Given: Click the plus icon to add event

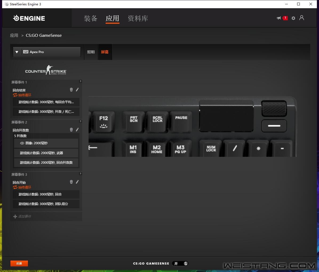Looking at the screenshot, I should [15, 217].
